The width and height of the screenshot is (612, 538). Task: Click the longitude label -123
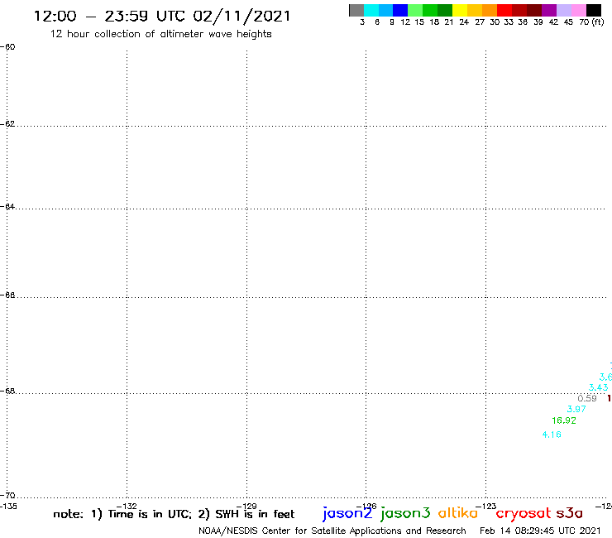(x=486, y=507)
